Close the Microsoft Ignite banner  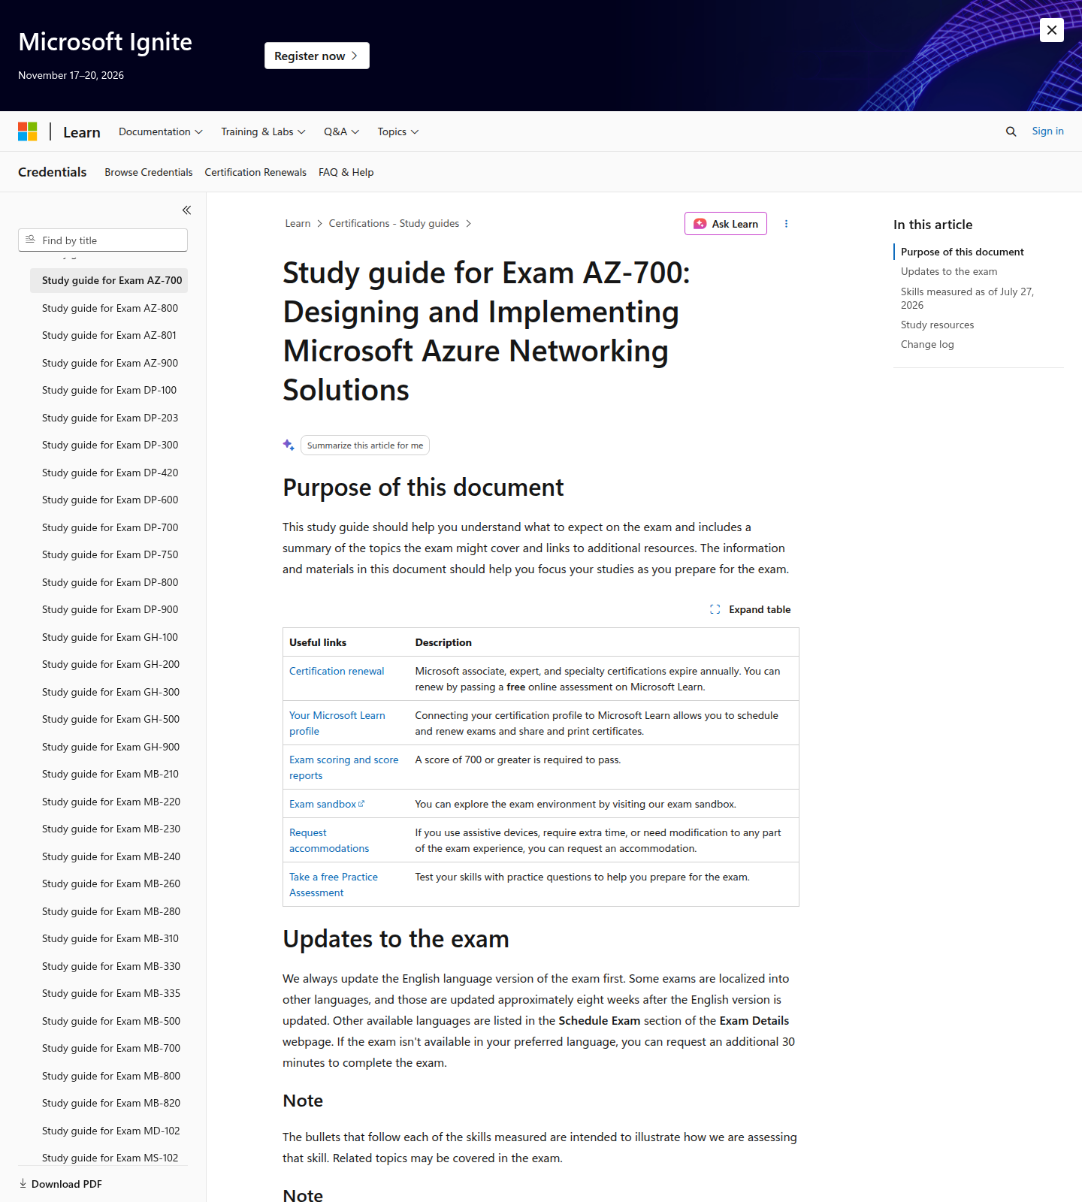coord(1052,30)
